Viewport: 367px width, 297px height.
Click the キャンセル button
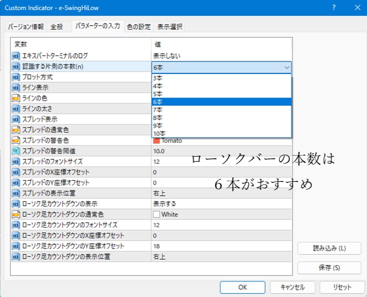pyautogui.click(x=293, y=287)
